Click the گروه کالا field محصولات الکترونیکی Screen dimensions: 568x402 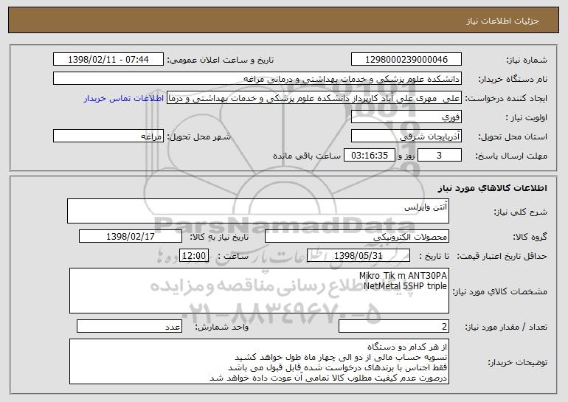357,237
